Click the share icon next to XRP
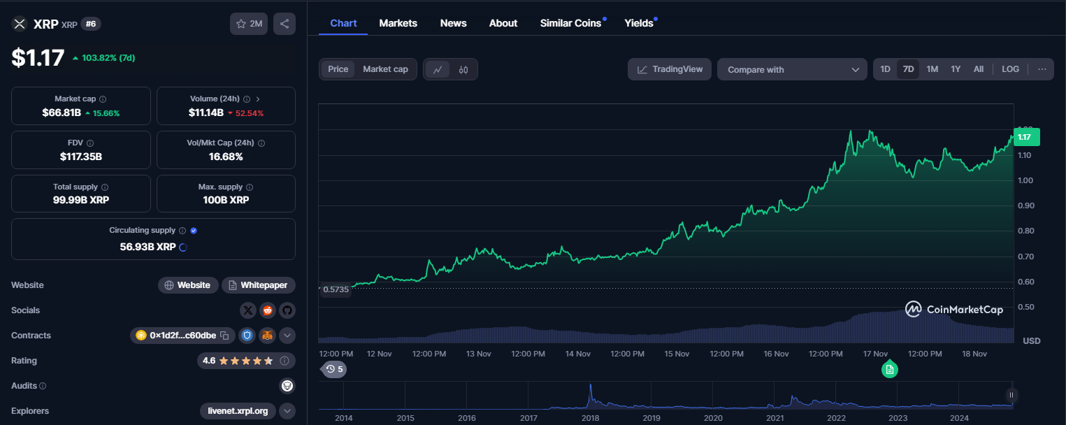Viewport: 1066px width, 425px height. 284,24
